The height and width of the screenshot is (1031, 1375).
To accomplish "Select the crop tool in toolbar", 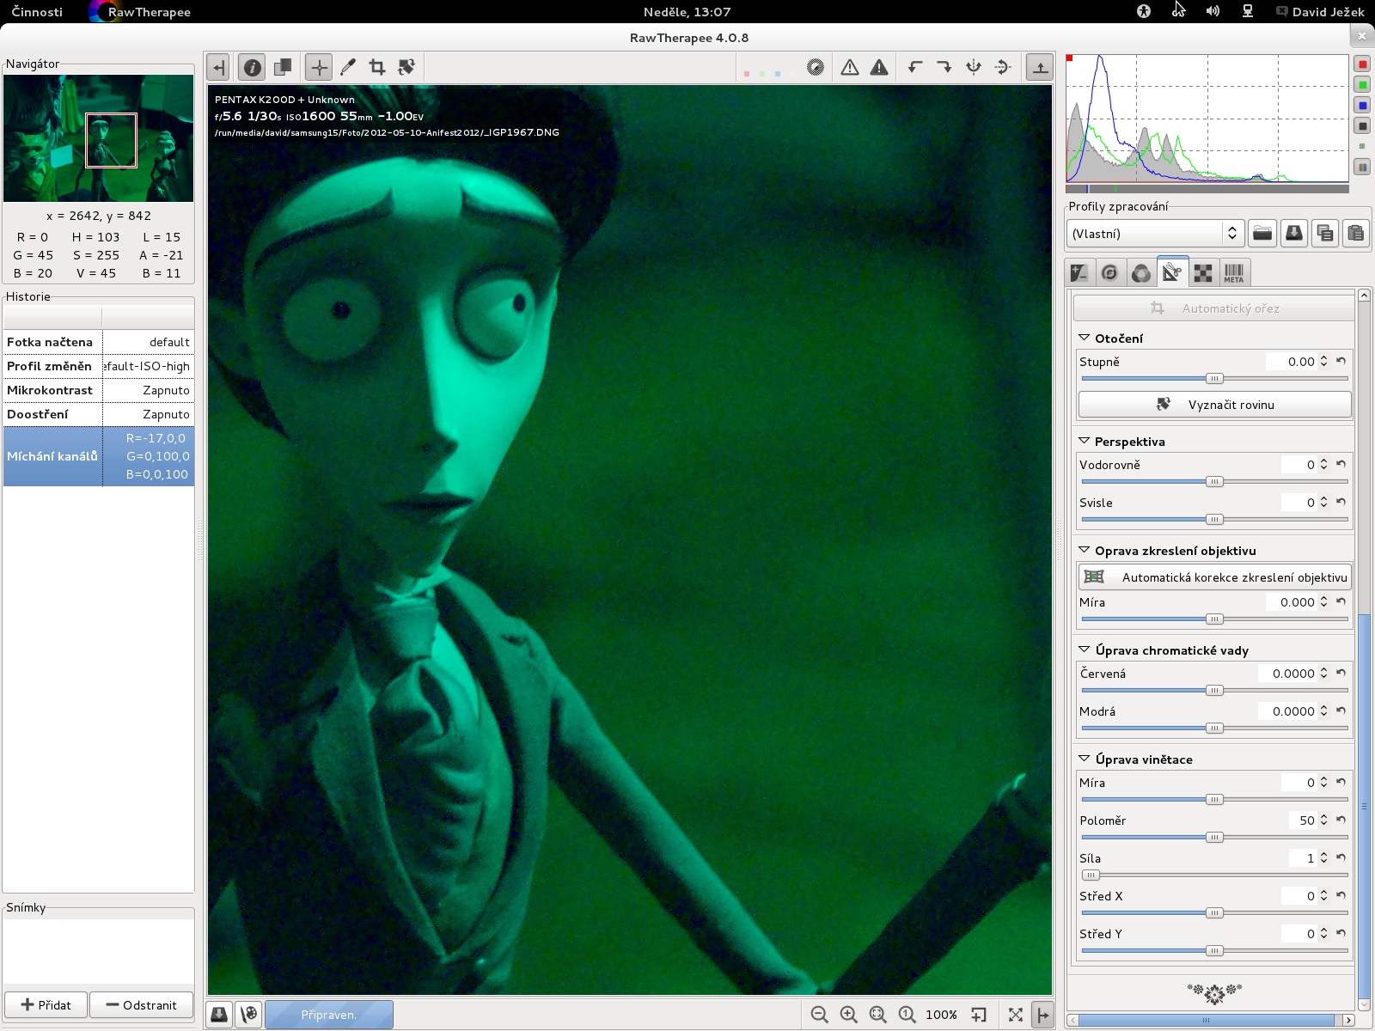I will click(x=376, y=67).
